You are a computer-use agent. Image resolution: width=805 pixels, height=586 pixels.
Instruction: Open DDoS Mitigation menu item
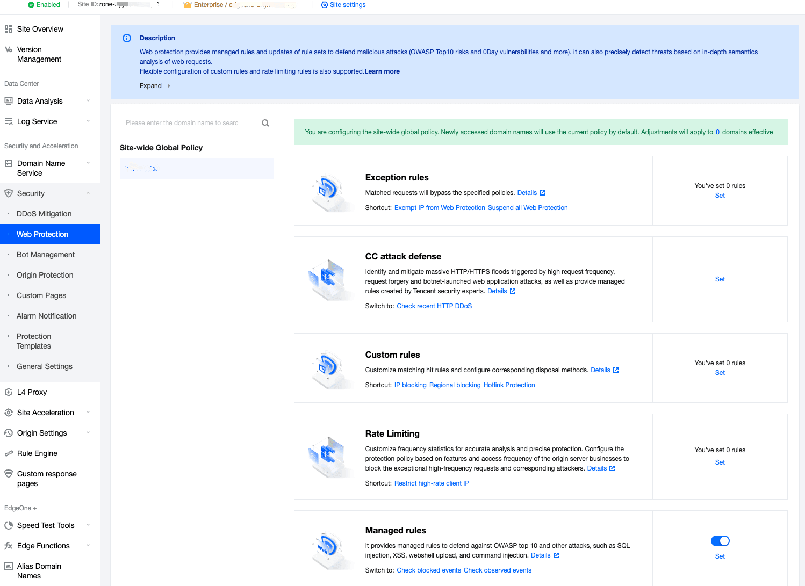[50, 214]
